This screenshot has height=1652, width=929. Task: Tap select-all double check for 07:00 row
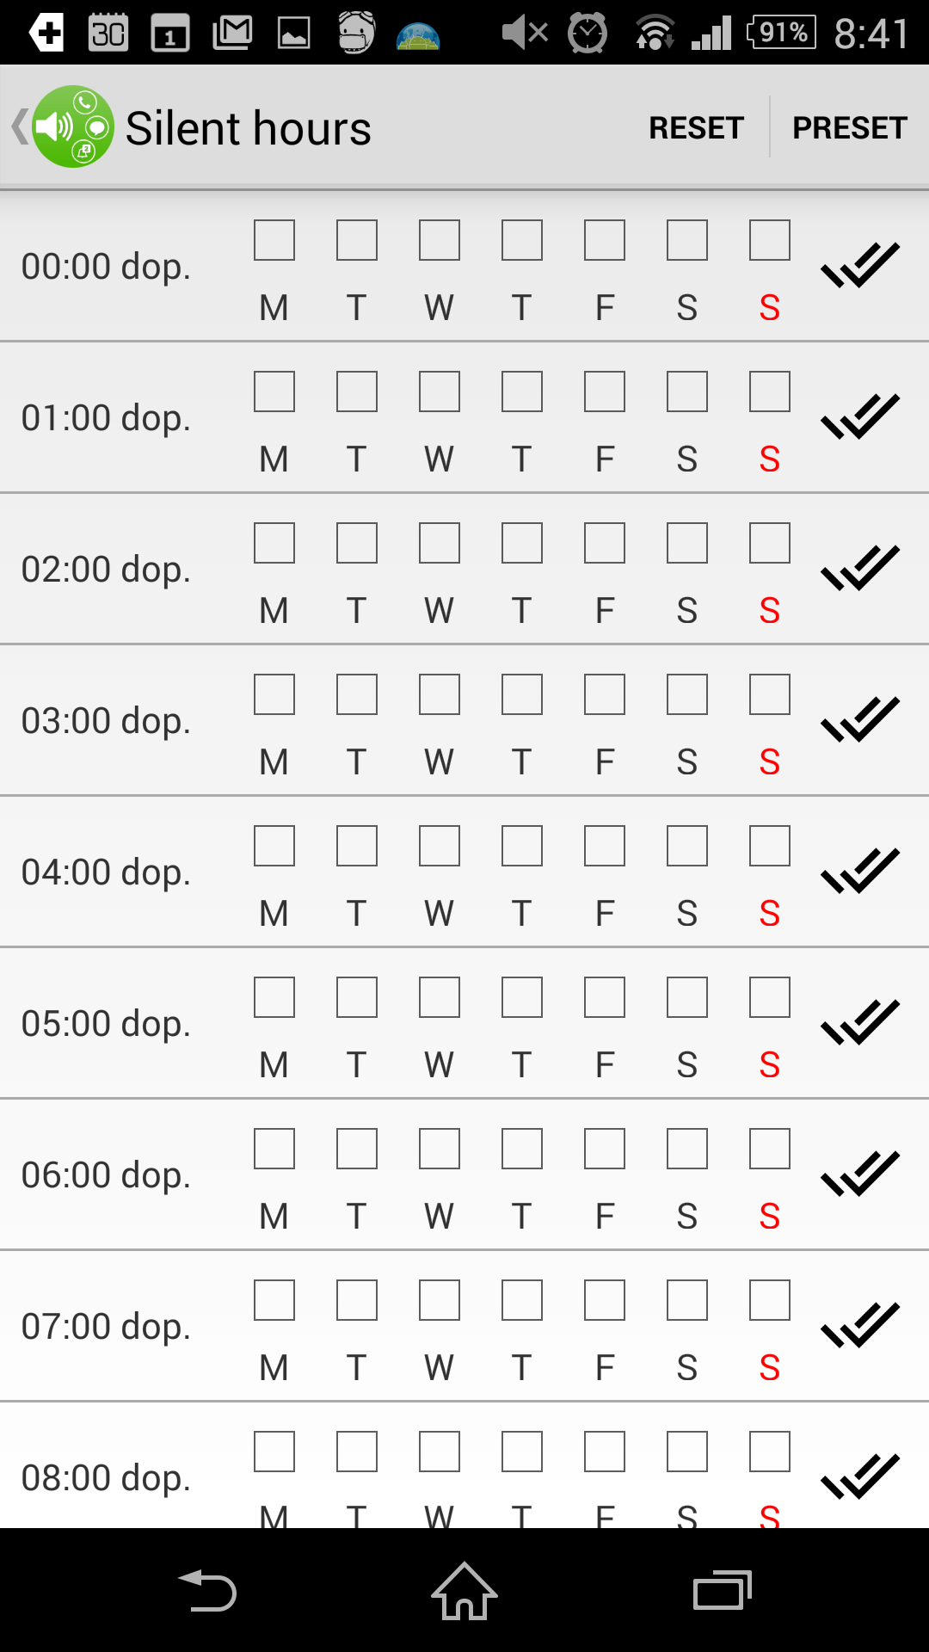pos(859,1325)
